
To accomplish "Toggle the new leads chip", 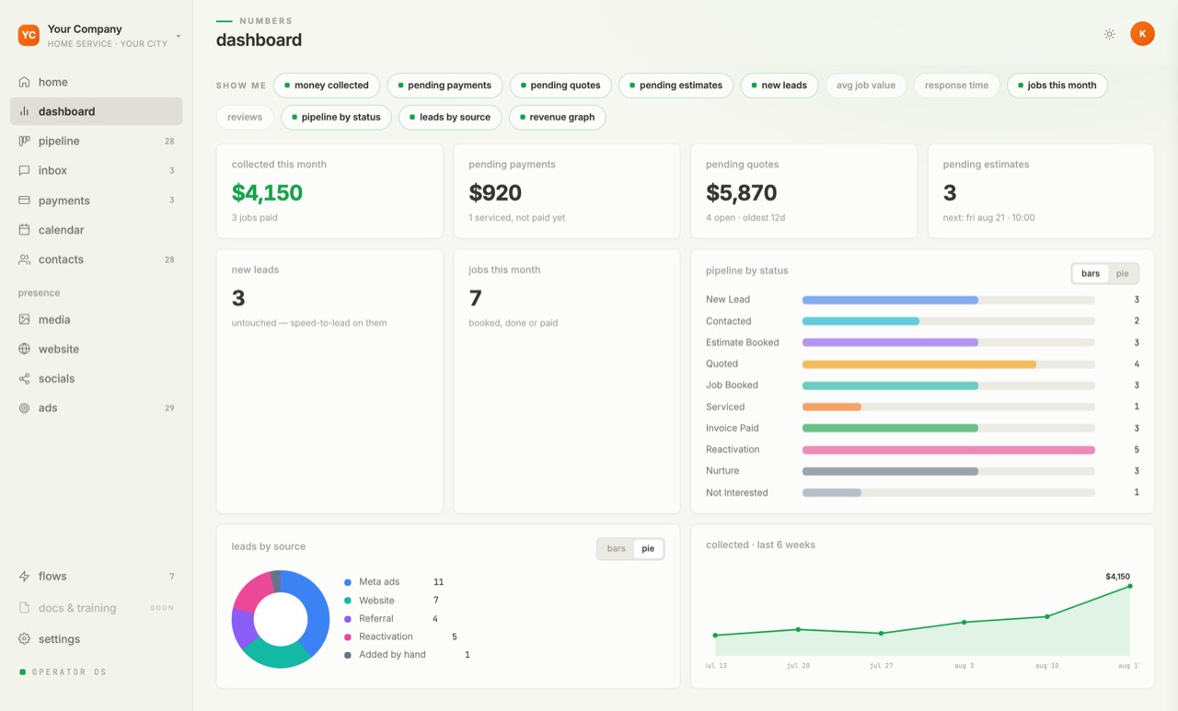I will (x=780, y=86).
